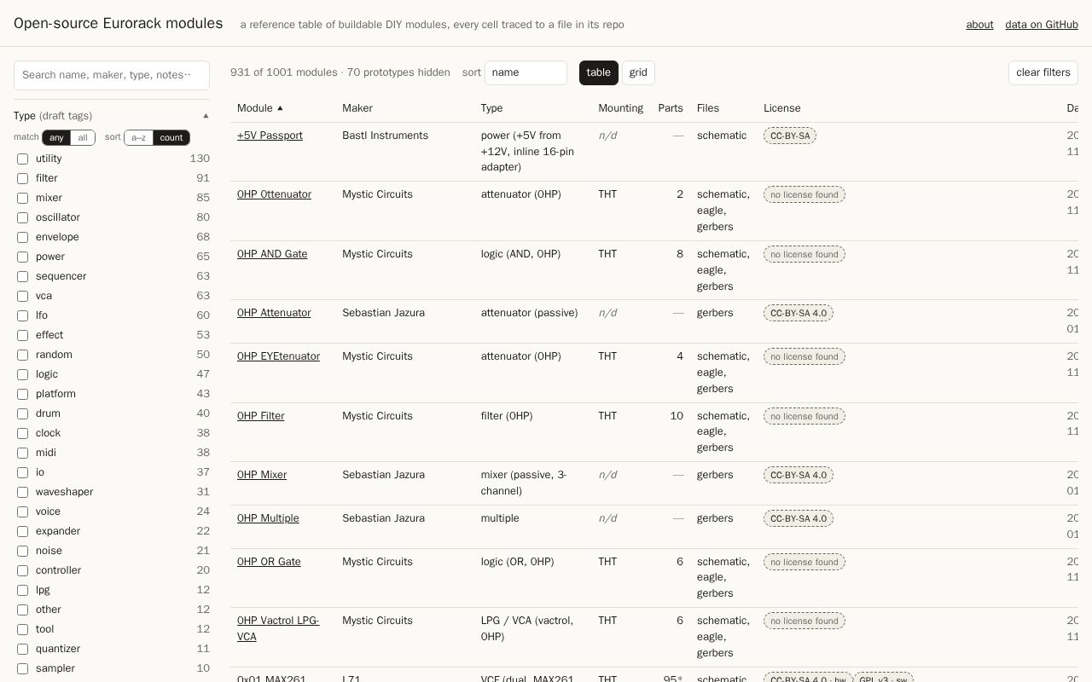
Task: Click the clear filters button
Action: 1043,72
